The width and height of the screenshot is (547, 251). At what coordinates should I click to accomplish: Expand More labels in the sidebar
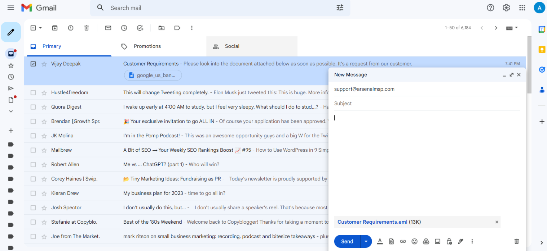11,111
